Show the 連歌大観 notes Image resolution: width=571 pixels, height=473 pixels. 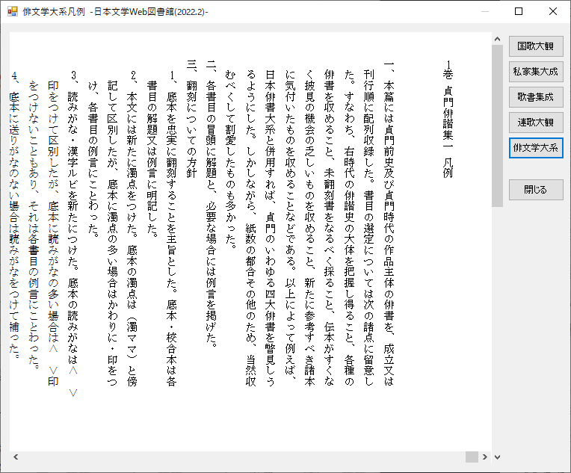[536, 123]
